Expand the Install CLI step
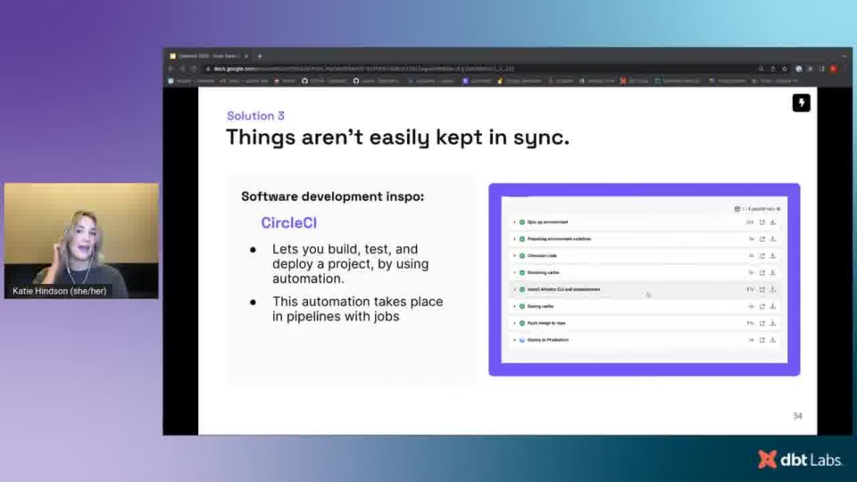 [514, 289]
